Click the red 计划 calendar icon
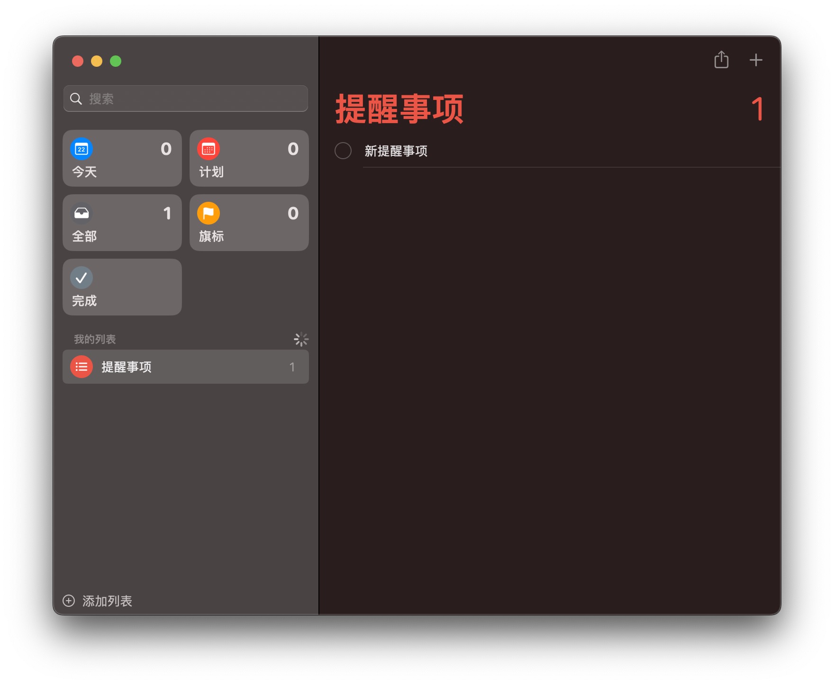The height and width of the screenshot is (685, 834). [208, 149]
